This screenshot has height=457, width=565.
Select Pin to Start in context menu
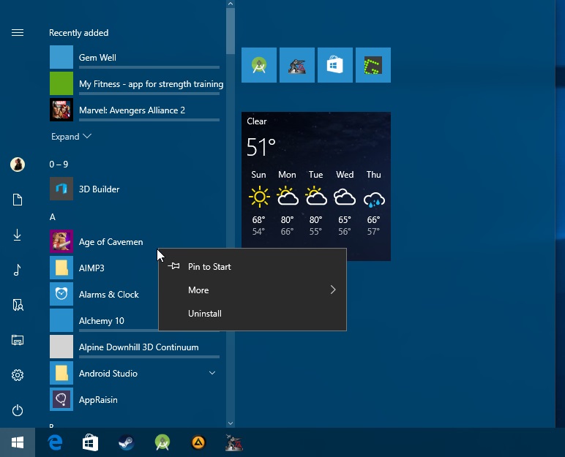click(252, 266)
